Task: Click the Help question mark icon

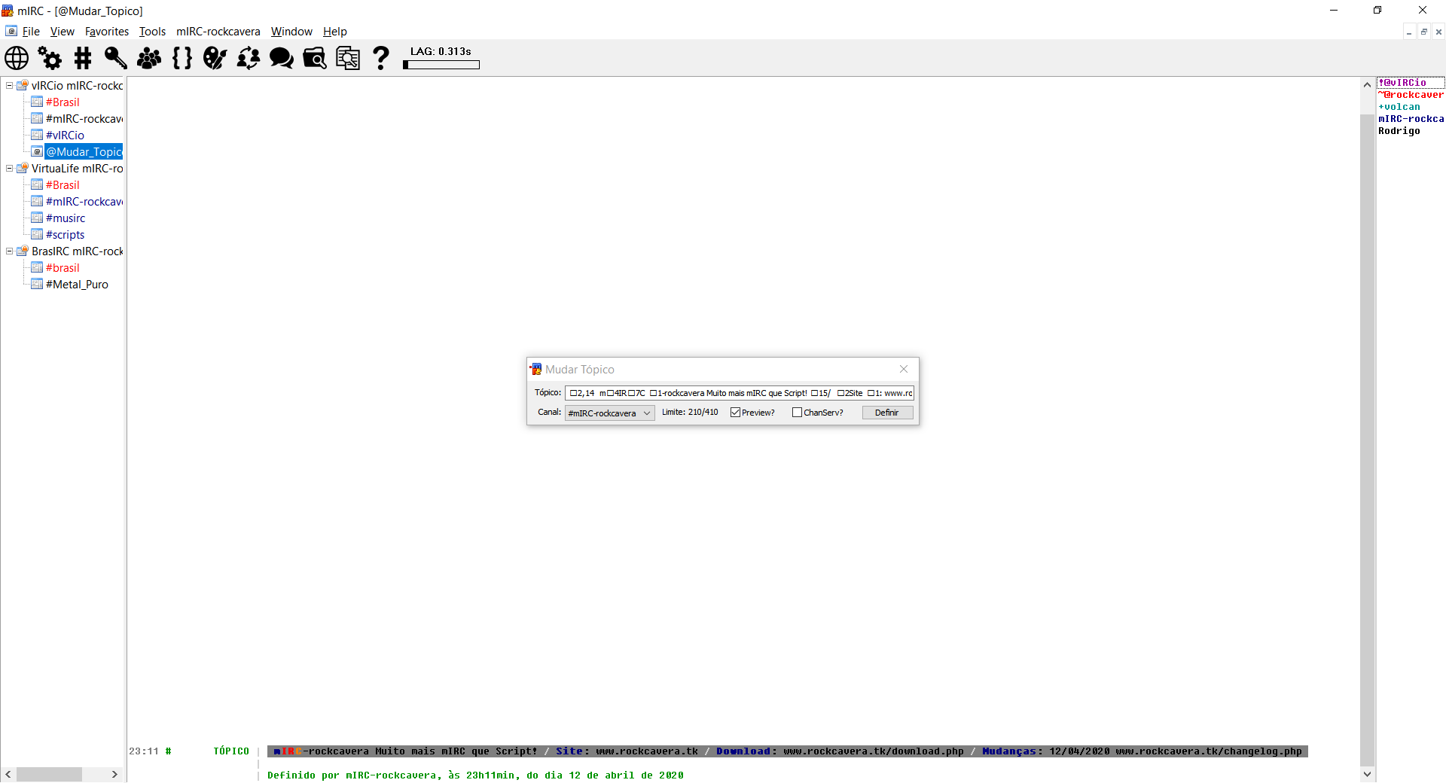Action: tap(381, 58)
